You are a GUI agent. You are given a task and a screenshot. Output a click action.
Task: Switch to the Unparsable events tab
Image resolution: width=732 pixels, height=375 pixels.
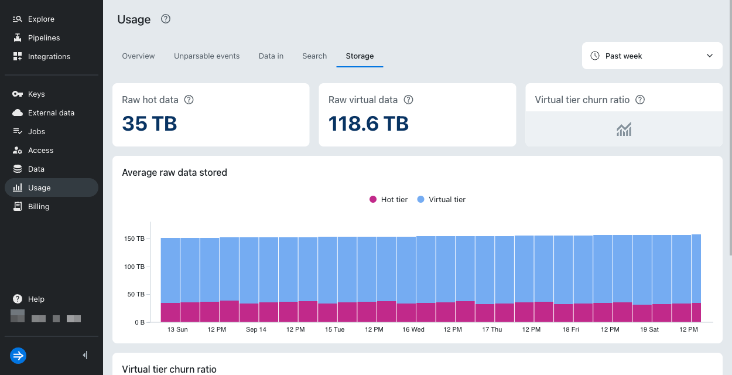tap(207, 56)
